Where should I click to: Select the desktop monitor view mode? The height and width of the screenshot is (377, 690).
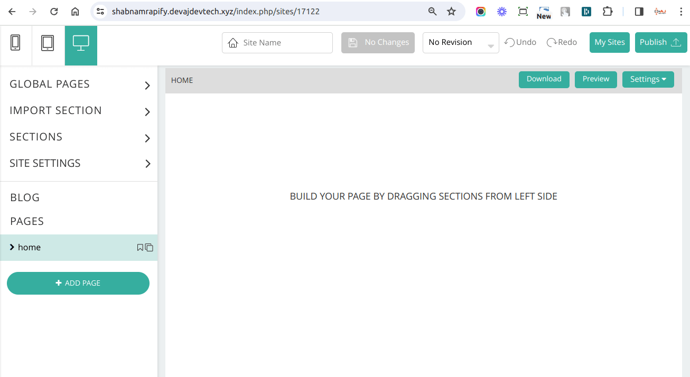81,43
